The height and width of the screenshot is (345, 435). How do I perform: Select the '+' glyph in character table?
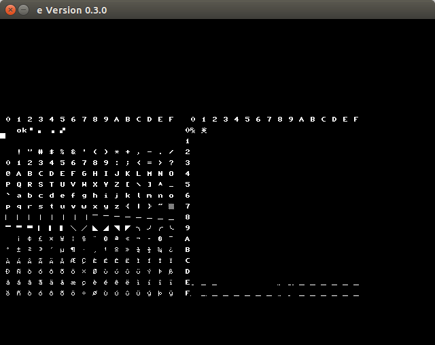[x=128, y=152]
